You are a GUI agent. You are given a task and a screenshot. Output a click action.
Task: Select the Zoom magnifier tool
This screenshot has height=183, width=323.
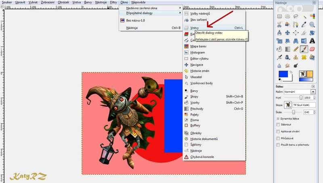[312, 25]
